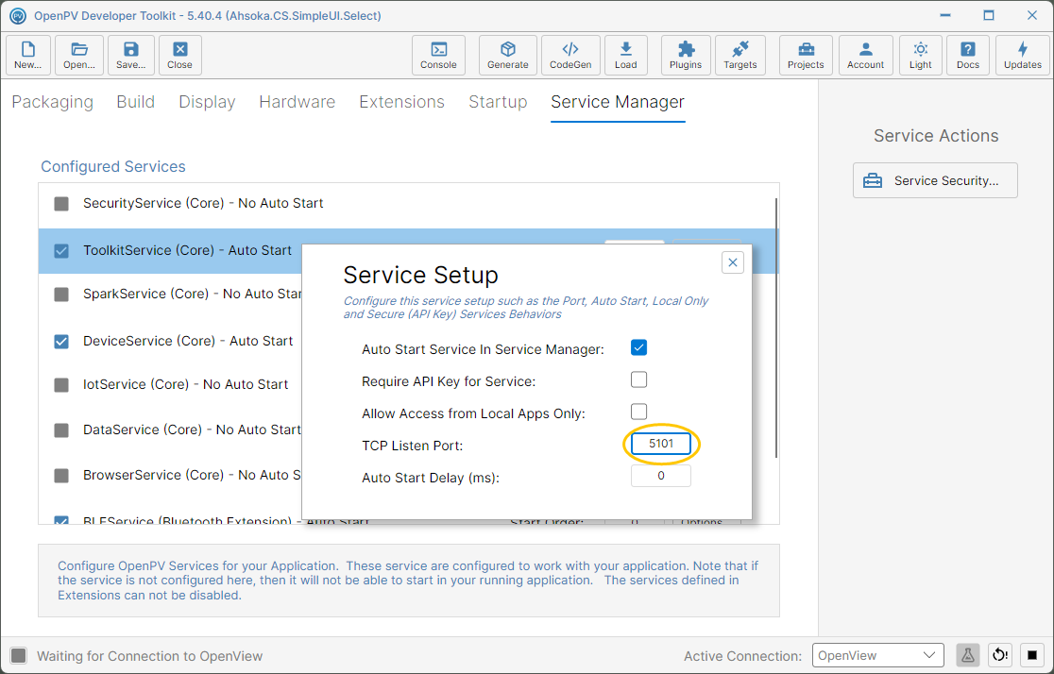The width and height of the screenshot is (1054, 674).
Task: Click the Configured Services heading
Action: (113, 167)
